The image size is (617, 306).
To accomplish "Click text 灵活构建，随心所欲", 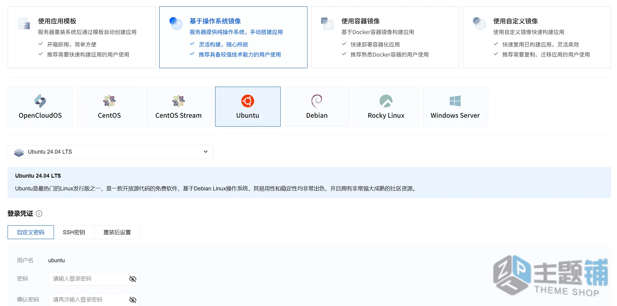I will 223,44.
